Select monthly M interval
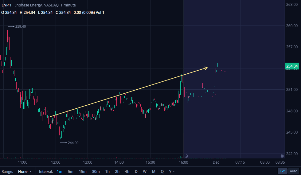 coord(154,171)
